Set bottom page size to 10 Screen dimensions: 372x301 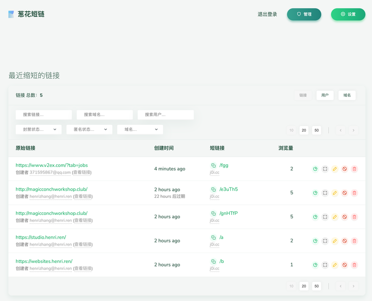[292, 286]
